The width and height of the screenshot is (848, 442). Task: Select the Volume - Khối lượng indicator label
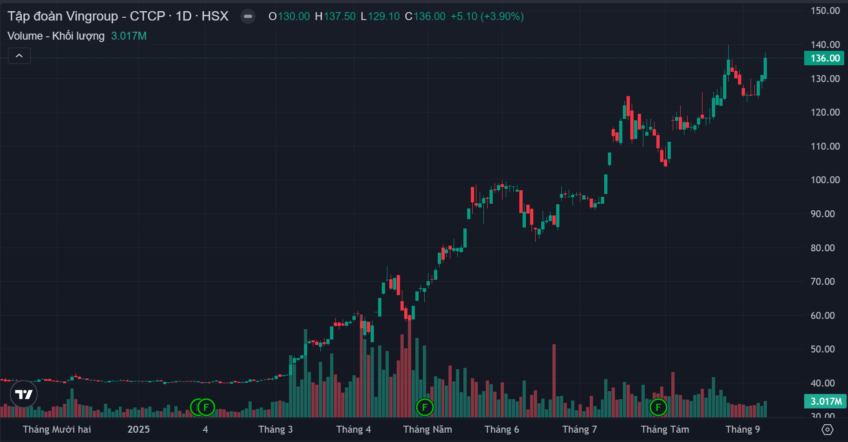56,36
